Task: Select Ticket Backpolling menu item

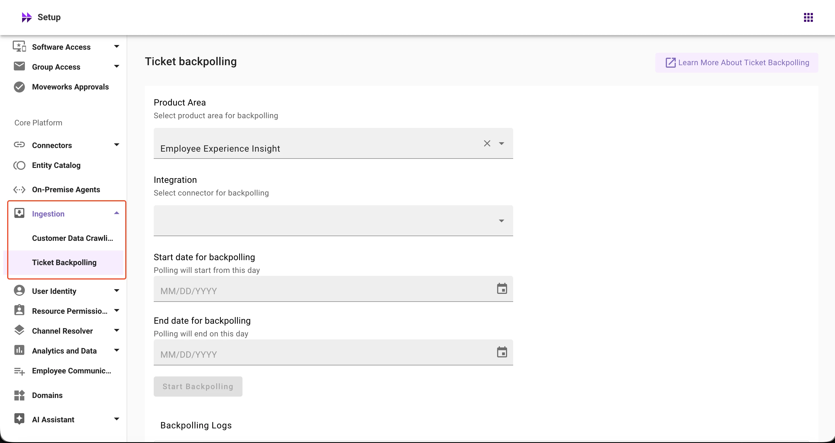Action: click(x=64, y=262)
